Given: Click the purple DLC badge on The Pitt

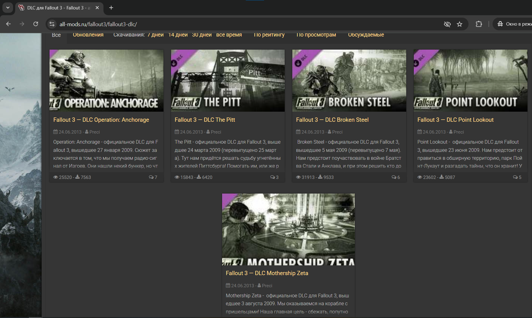Looking at the screenshot, I should point(179,59).
